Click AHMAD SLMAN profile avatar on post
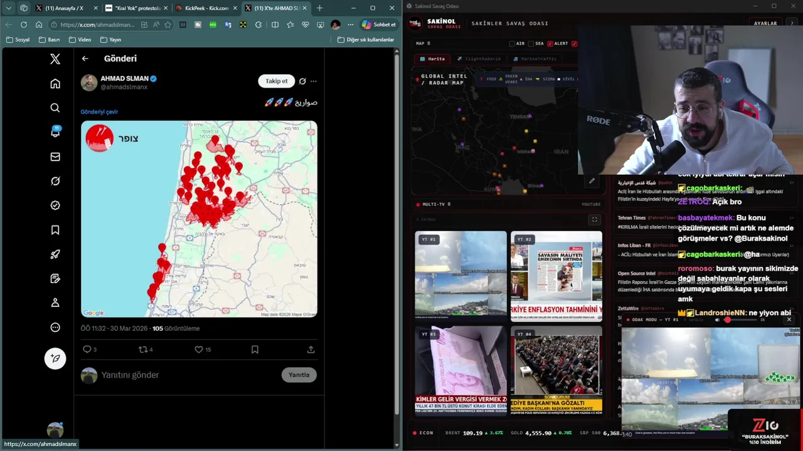Image resolution: width=803 pixels, height=451 pixels. pos(89,82)
